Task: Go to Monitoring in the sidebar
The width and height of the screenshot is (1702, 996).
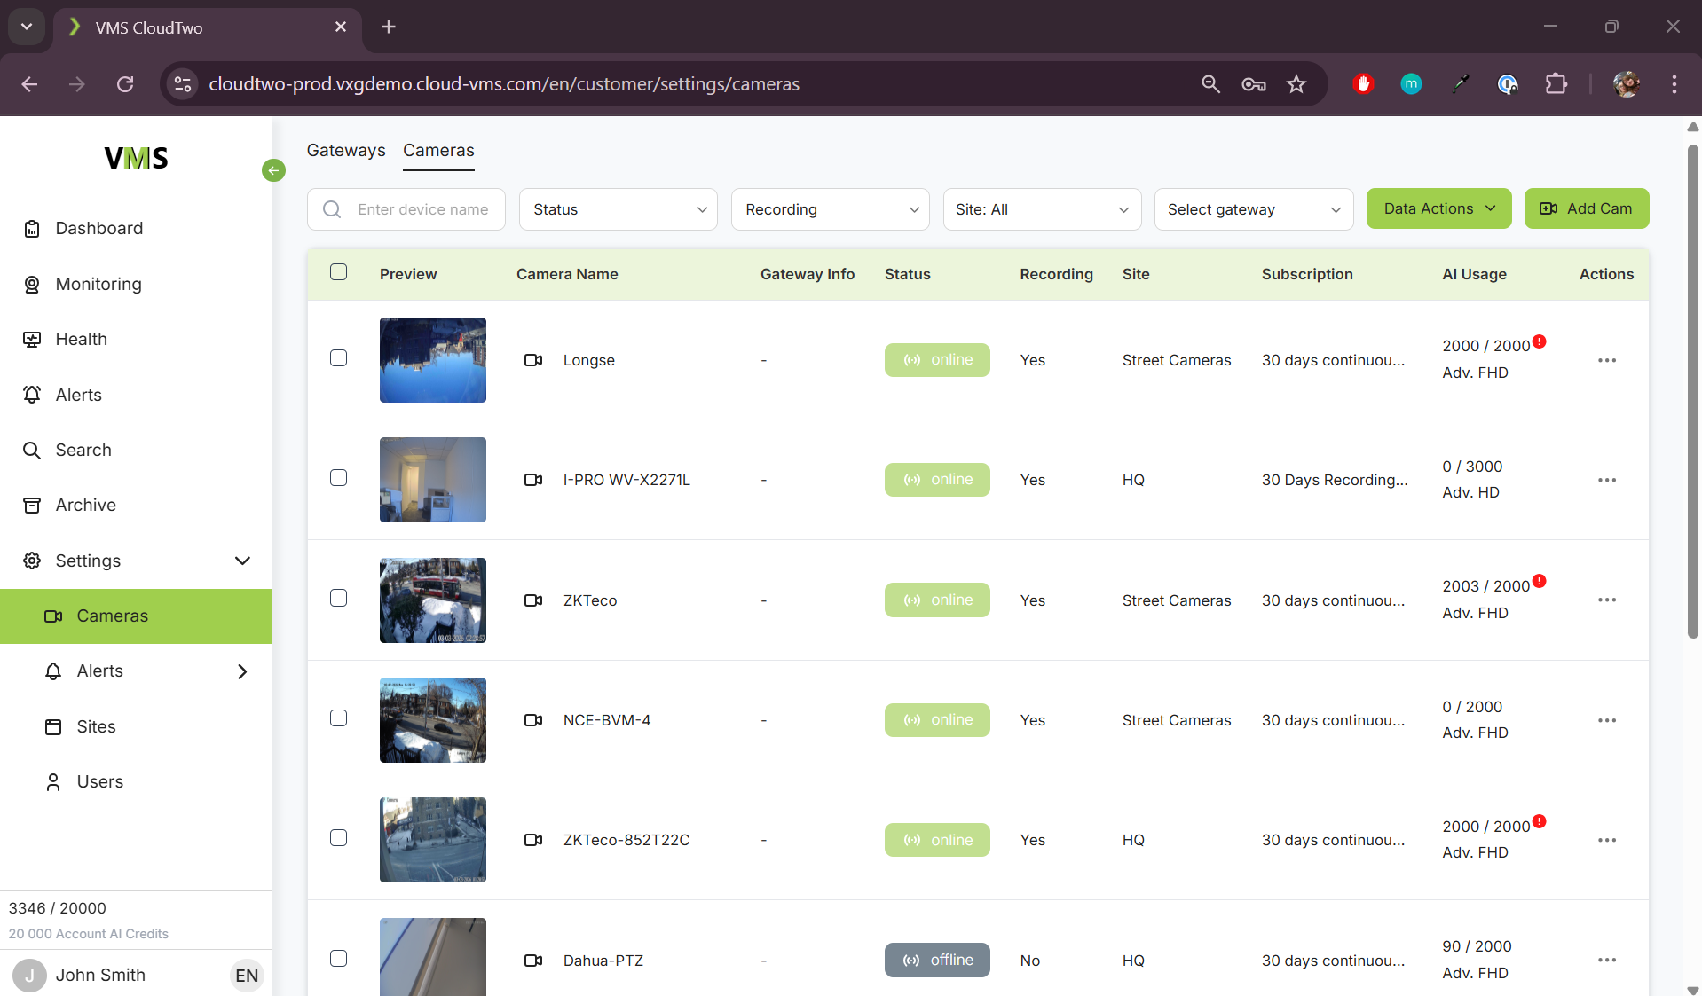Action: pyautogui.click(x=98, y=284)
